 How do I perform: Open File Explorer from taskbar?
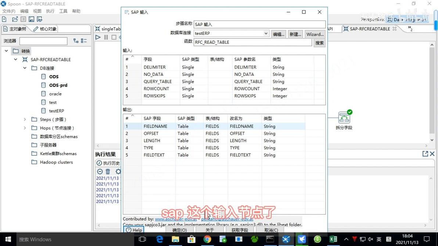tap(175, 239)
